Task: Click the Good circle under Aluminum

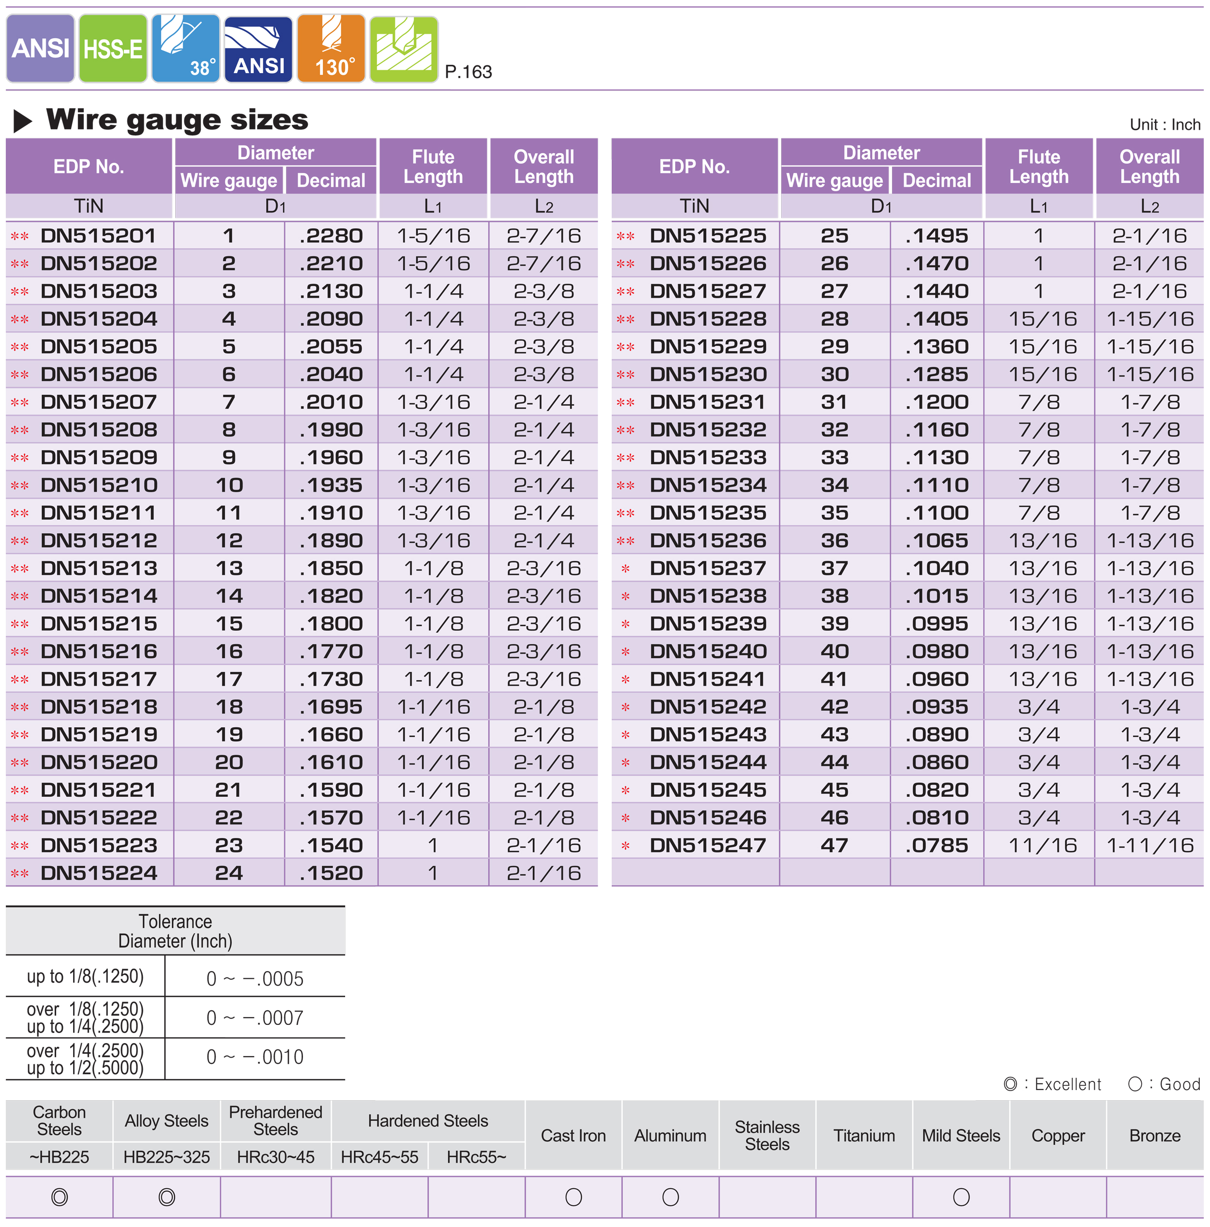Action: click(670, 1197)
